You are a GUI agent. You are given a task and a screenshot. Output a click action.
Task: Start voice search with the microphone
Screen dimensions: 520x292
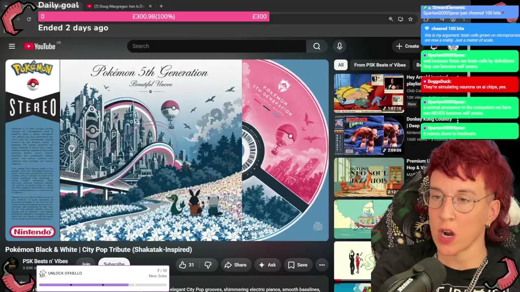(x=340, y=46)
